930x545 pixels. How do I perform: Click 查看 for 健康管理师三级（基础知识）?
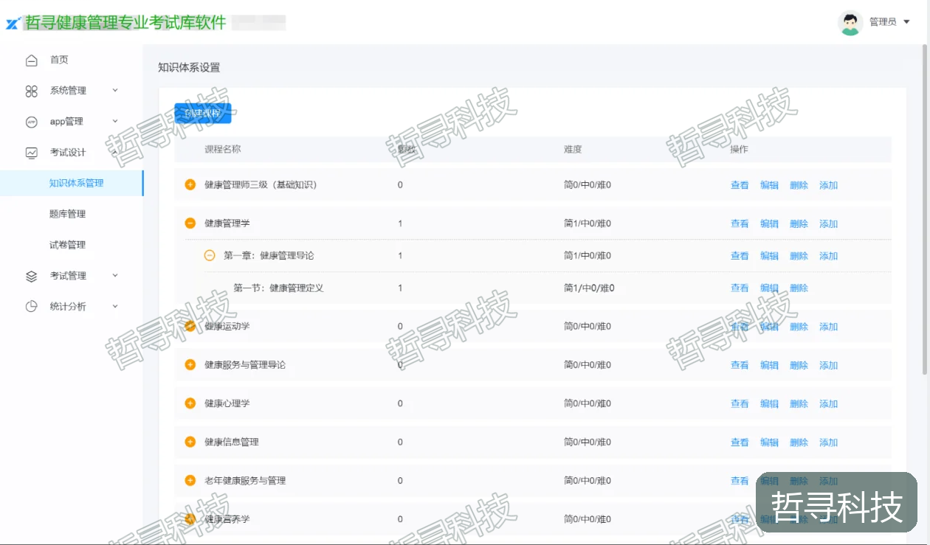(x=740, y=185)
